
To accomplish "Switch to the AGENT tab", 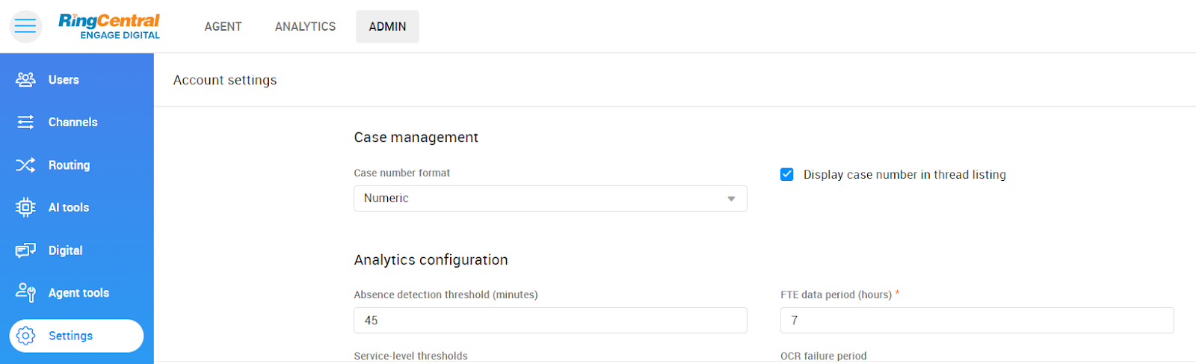I will [x=223, y=27].
